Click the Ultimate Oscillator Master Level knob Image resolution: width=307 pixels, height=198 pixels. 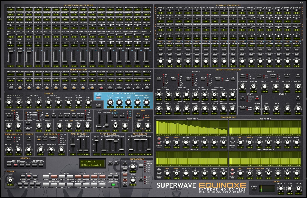tap(110, 102)
